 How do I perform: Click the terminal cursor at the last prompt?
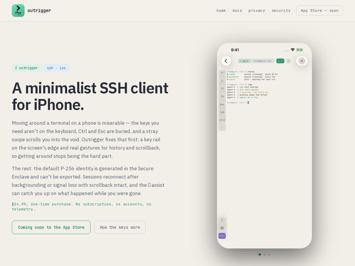tap(248, 103)
